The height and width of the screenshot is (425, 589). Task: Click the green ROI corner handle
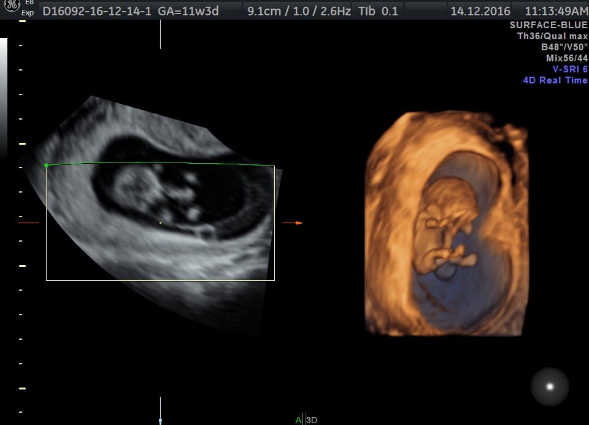tap(46, 165)
